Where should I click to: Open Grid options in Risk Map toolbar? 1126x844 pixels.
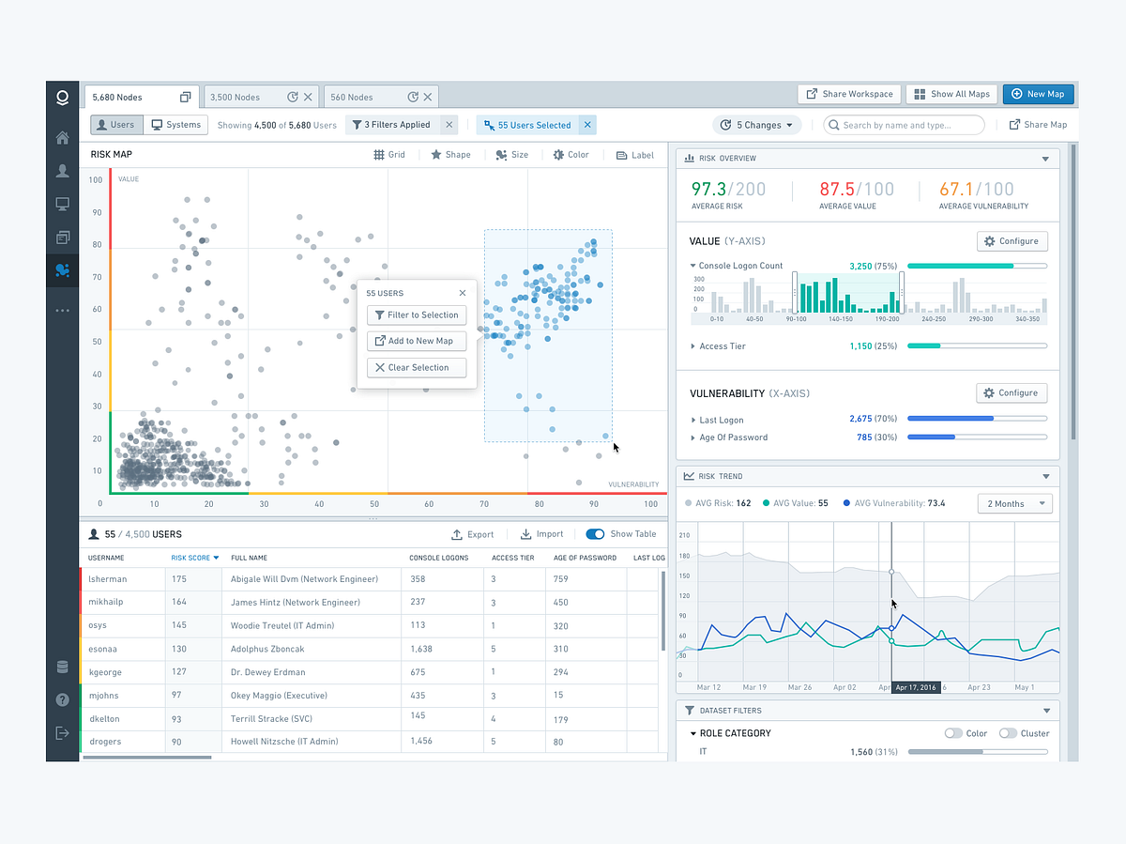(389, 155)
